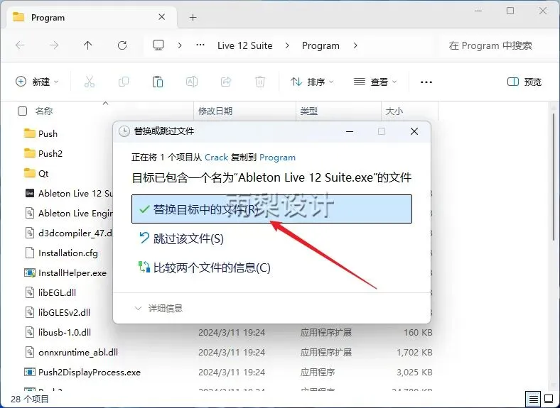The image size is (560, 408).
Task: Toggle the select-all checkbox by 名称
Action: [x=22, y=111]
